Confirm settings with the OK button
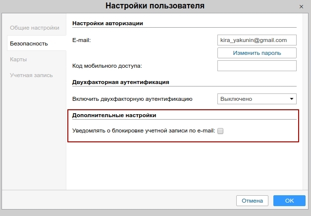Screen dimensions: 311x216 (x=289, y=201)
